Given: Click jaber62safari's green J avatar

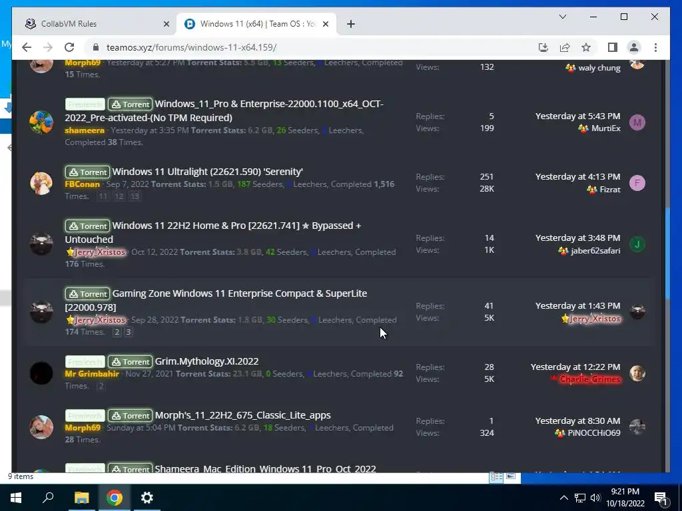Looking at the screenshot, I should (x=637, y=244).
